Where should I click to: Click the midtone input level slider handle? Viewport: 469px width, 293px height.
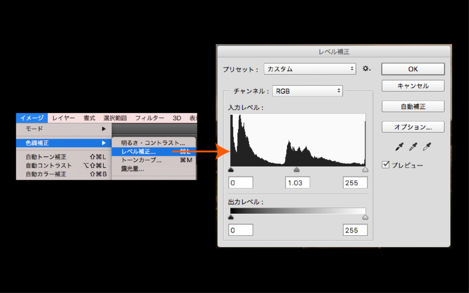297,169
